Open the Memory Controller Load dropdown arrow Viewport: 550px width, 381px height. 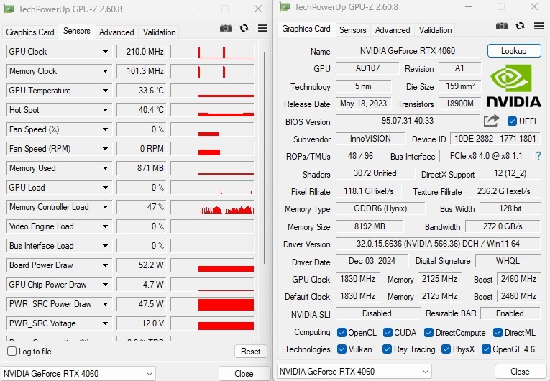click(x=105, y=207)
